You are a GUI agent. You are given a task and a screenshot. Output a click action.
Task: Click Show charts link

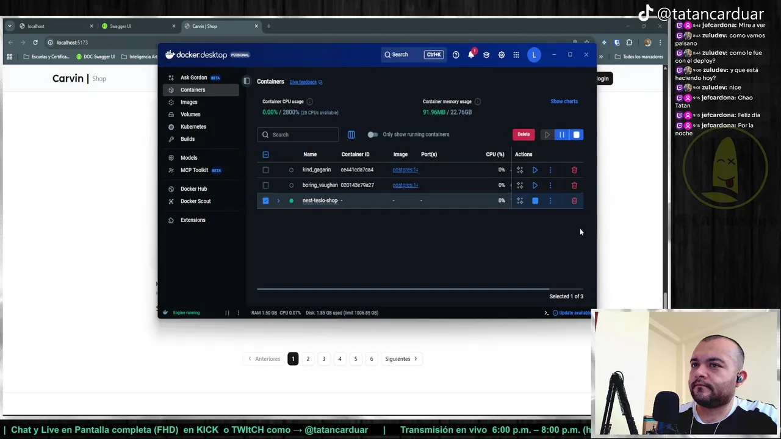564,101
